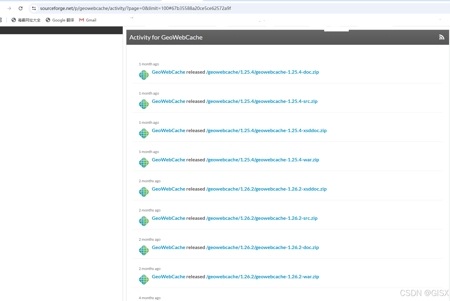Screen dimensions: 450x301
Task: Open geowebcache-1.26.2-doc.zip file link
Action: [x=263, y=248]
